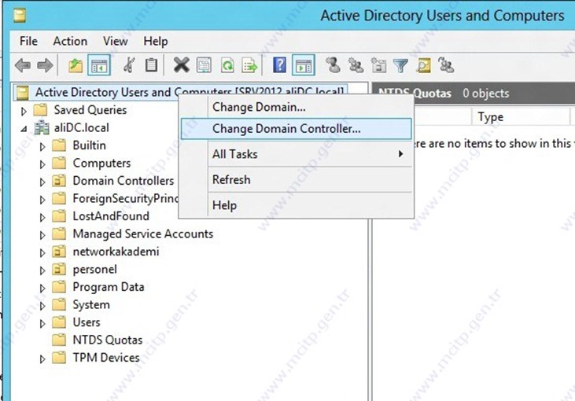Expand the ForeignSecurityPrincipals node
The height and width of the screenshot is (401, 575).
[42, 200]
